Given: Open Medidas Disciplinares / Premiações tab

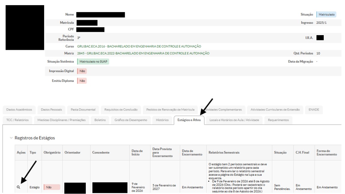Looking at the screenshot, I should (x=61, y=120).
